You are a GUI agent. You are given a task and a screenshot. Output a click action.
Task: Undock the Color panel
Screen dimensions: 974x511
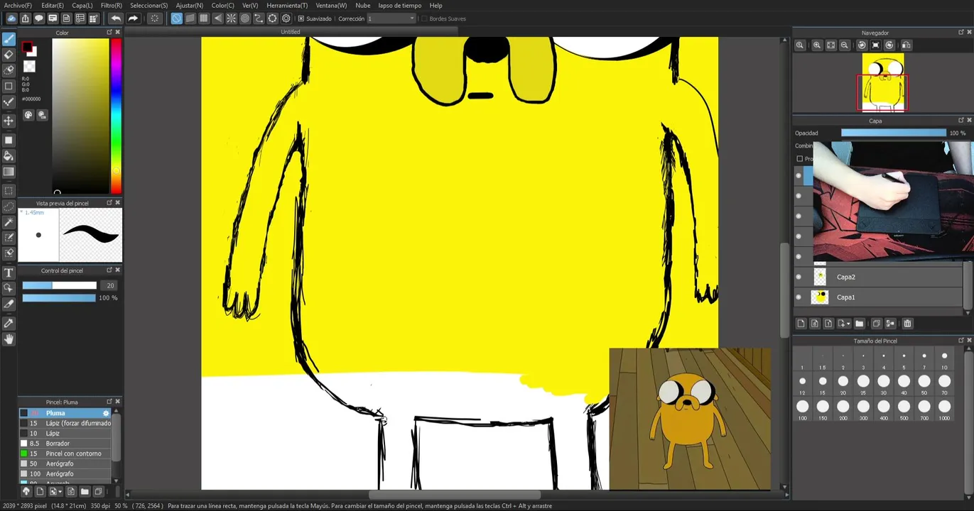[x=109, y=33]
